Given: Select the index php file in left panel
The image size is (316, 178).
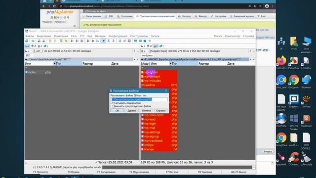Looking at the screenshot, I should (x=38, y=72).
